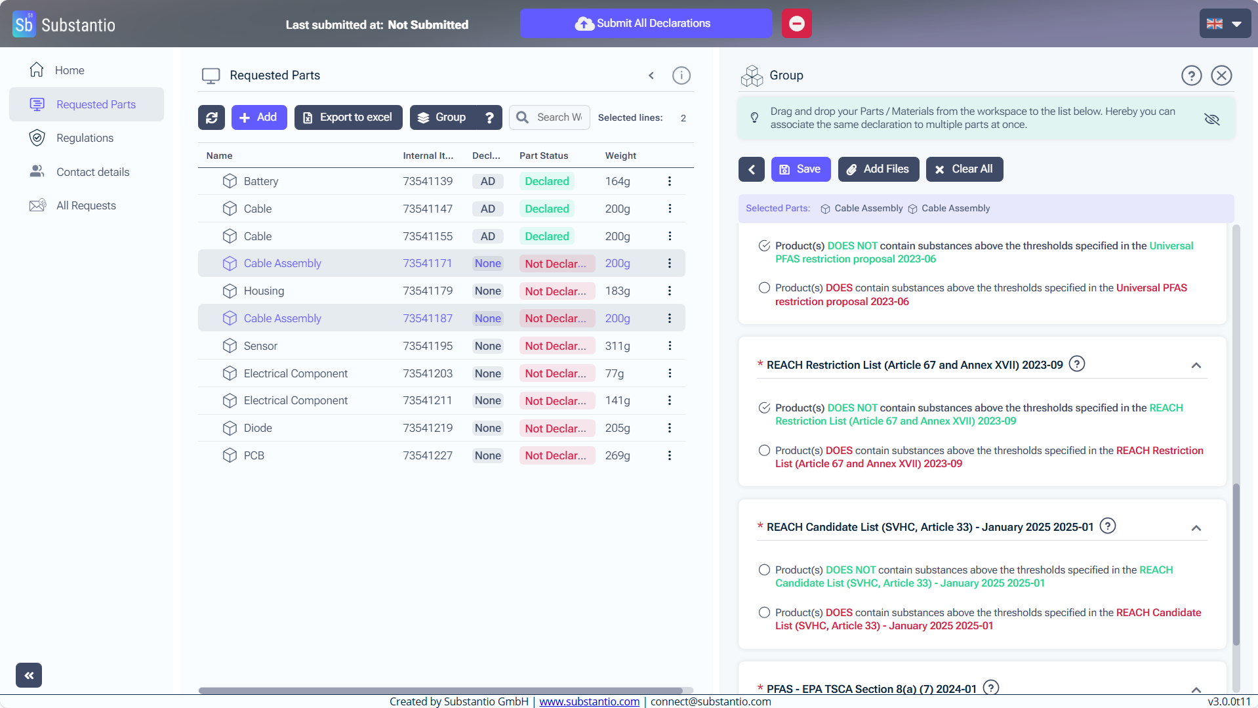Collapse the REACH Candidate List section
Viewport: 1258px width, 708px height.
click(x=1196, y=528)
